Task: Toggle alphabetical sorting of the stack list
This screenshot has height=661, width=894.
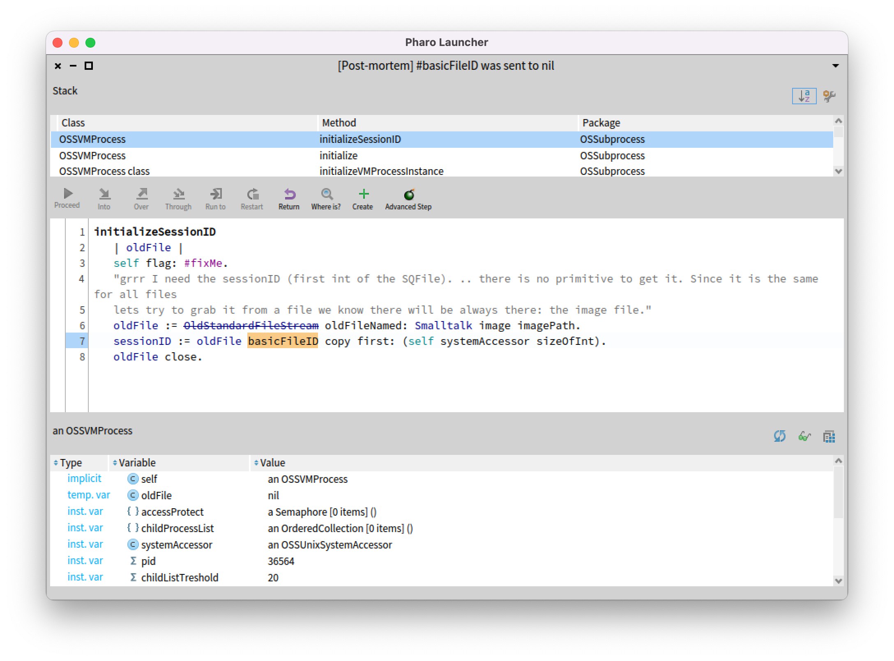Action: (x=804, y=96)
